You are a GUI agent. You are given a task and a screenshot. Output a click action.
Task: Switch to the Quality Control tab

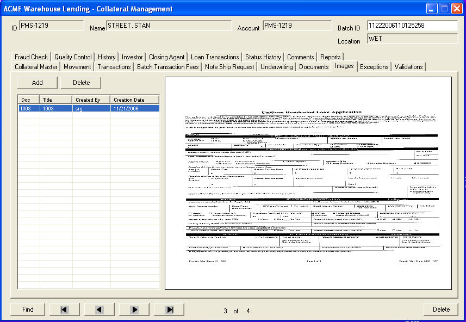pyautogui.click(x=73, y=57)
